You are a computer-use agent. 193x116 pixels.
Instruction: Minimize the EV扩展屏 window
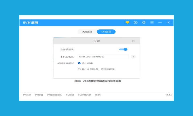tap(160, 23)
